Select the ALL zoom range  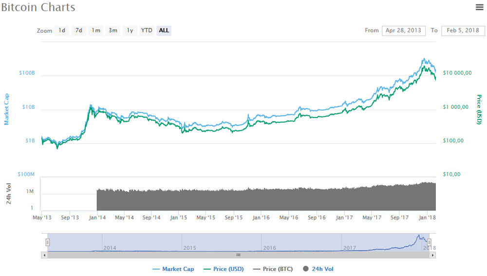click(164, 31)
